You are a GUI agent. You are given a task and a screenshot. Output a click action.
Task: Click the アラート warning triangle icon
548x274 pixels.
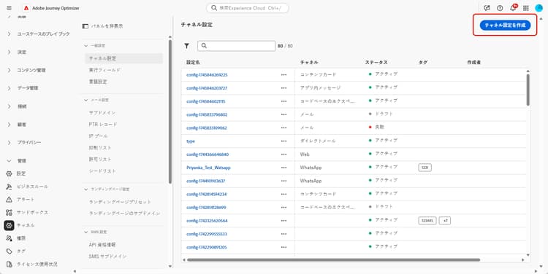[x=9, y=200]
